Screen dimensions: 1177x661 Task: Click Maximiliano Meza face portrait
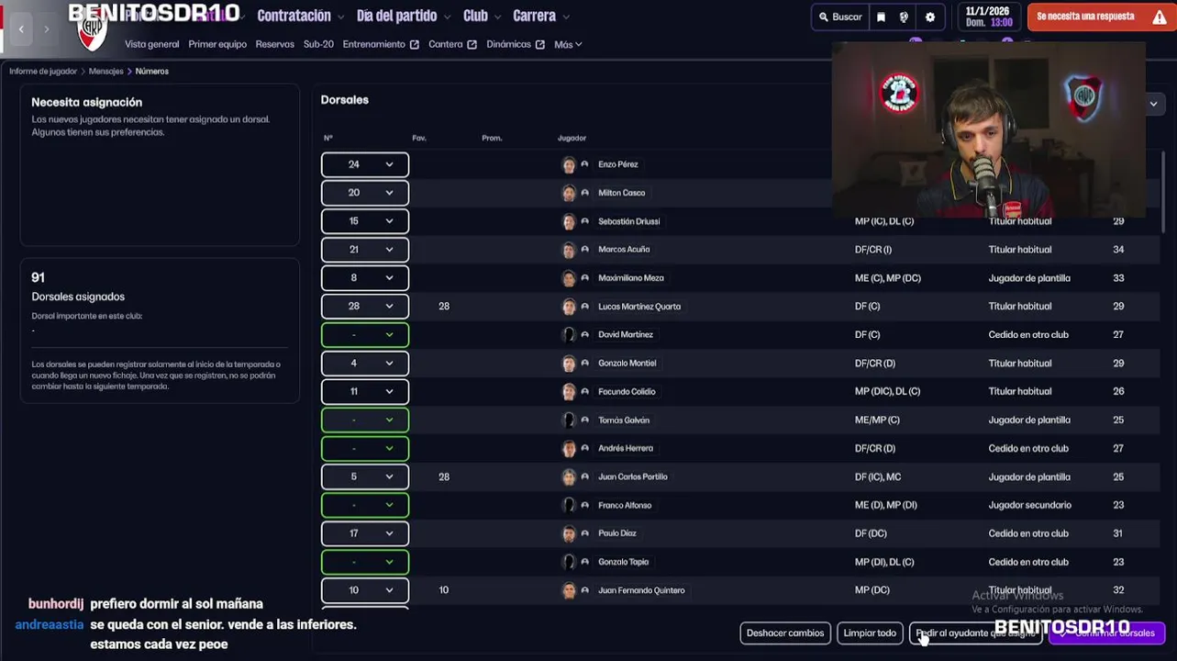[x=569, y=278]
